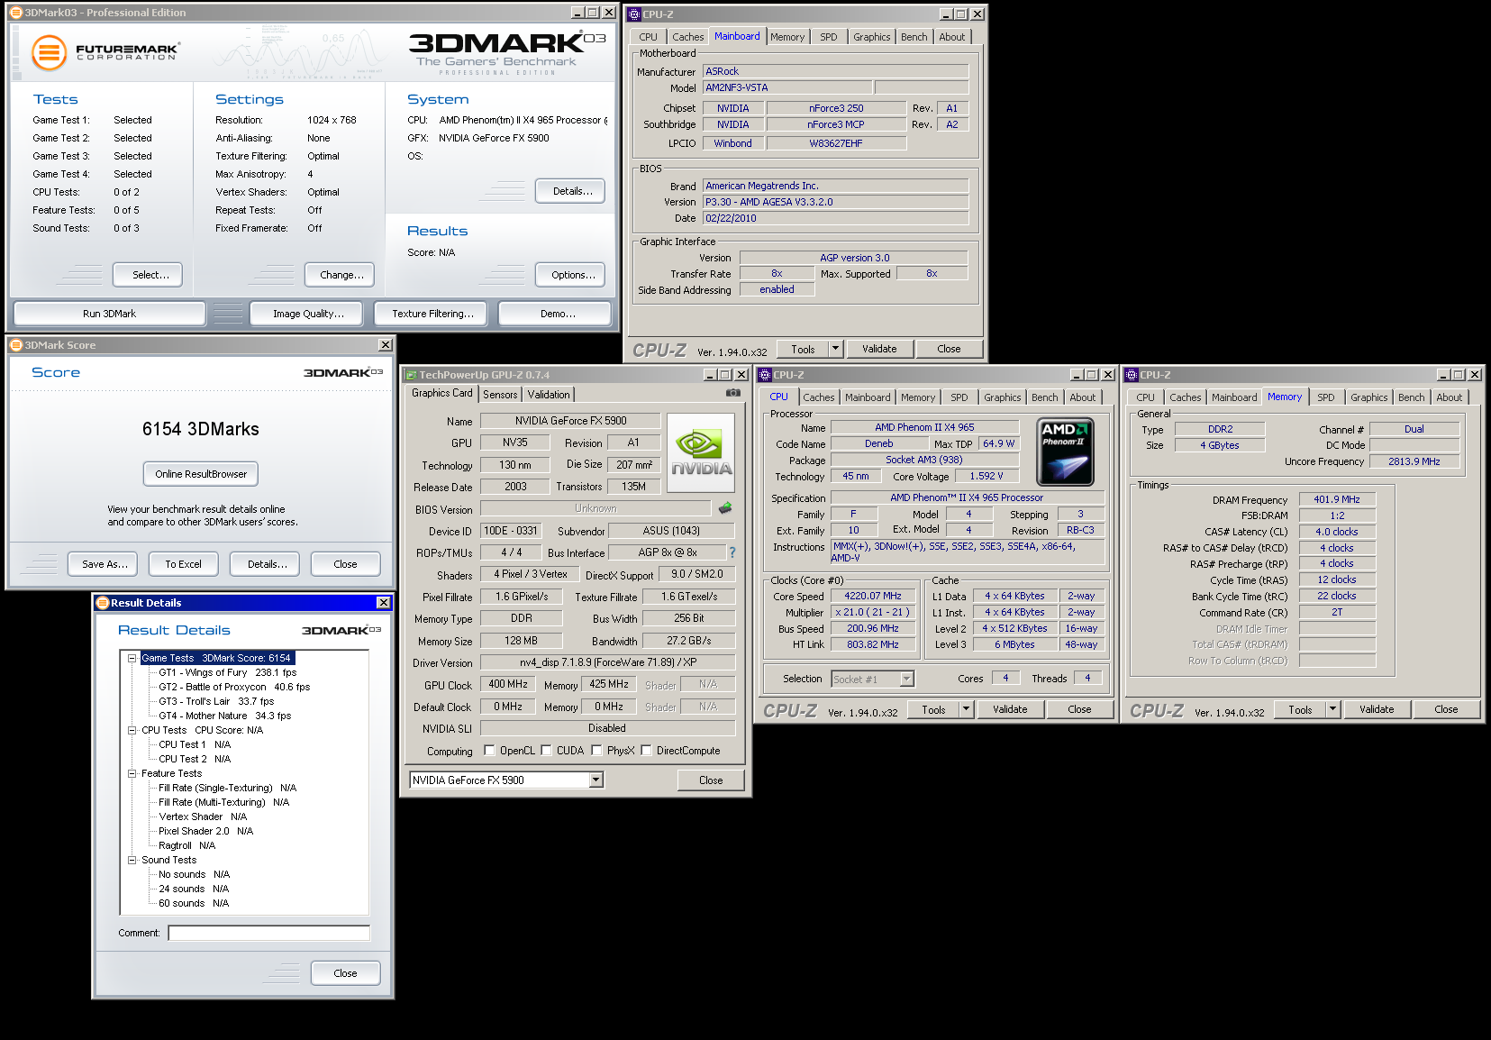This screenshot has width=1491, height=1040.
Task: Click the Result Details window title icon
Action: pos(103,603)
